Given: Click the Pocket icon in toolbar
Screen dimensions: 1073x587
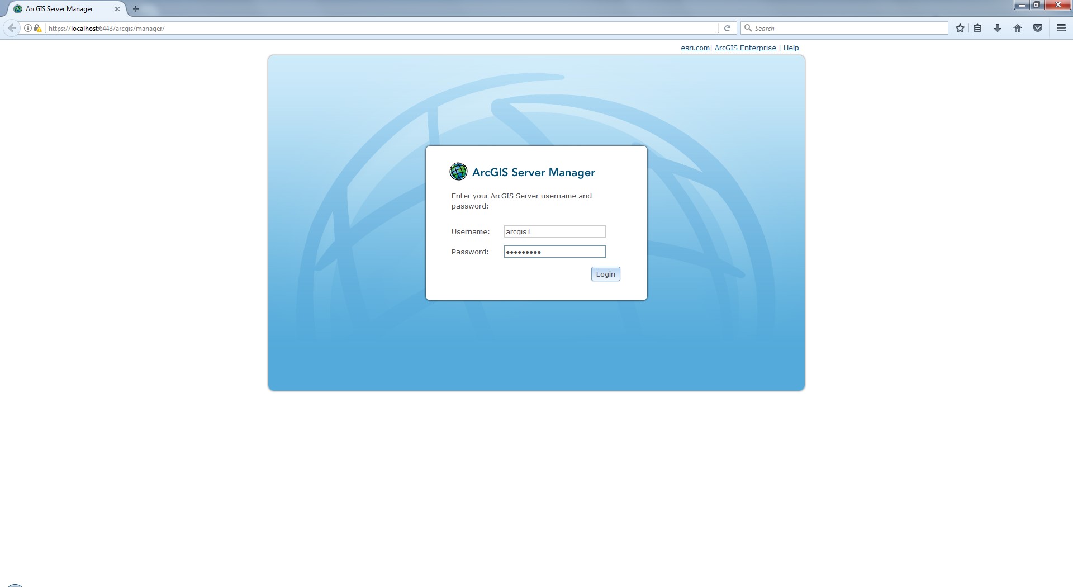Looking at the screenshot, I should coord(1038,28).
